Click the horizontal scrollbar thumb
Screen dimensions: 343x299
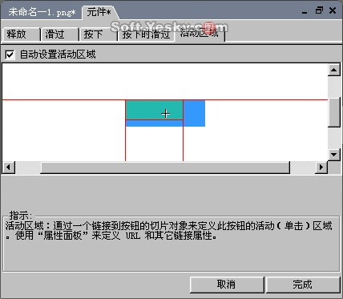(165, 168)
